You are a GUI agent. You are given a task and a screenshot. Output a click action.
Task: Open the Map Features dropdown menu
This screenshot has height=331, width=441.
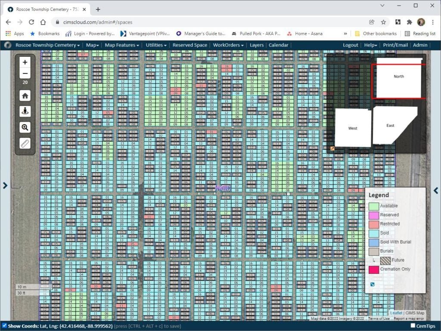point(122,45)
